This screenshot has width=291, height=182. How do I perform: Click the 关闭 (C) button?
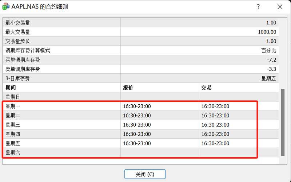click(x=145, y=174)
